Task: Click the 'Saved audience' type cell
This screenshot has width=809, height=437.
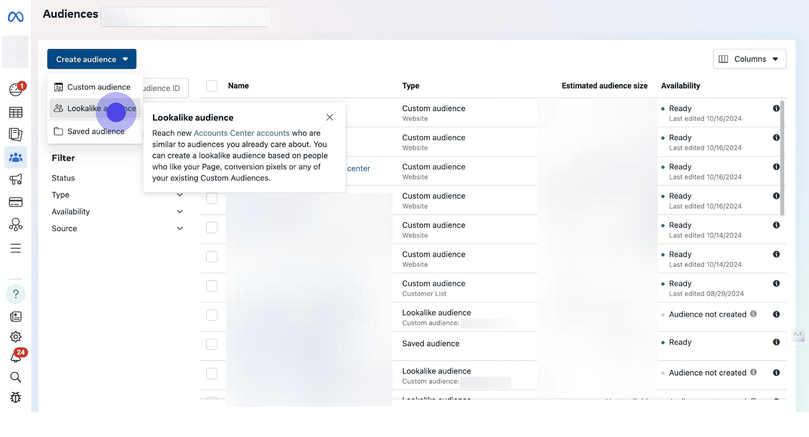Action: (431, 344)
